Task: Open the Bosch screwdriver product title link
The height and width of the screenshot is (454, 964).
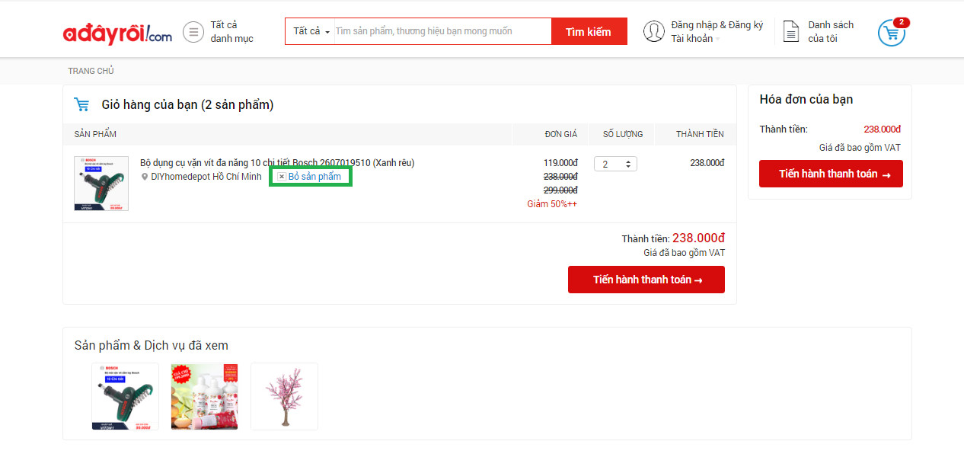Action: click(277, 162)
